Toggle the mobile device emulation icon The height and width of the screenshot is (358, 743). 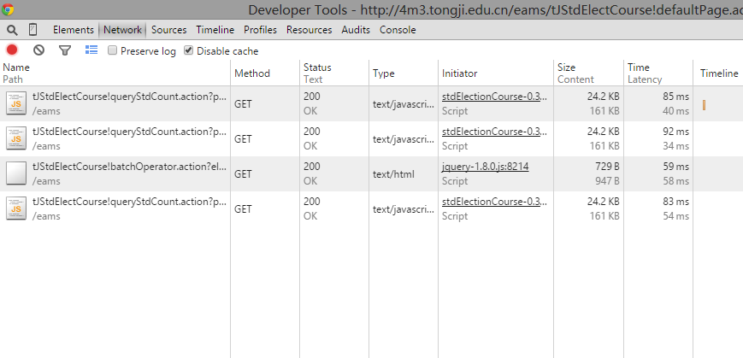click(x=33, y=30)
